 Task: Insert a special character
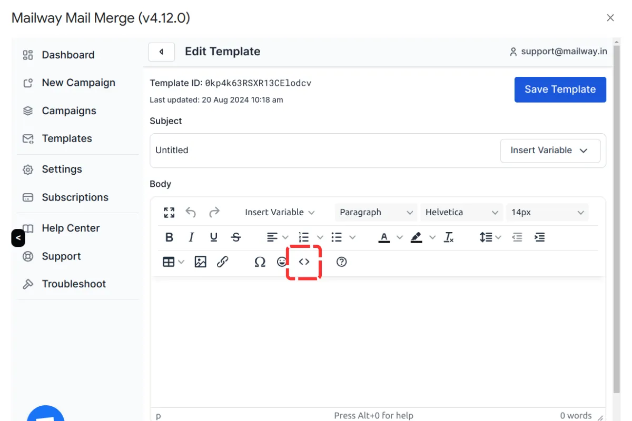[x=260, y=262]
